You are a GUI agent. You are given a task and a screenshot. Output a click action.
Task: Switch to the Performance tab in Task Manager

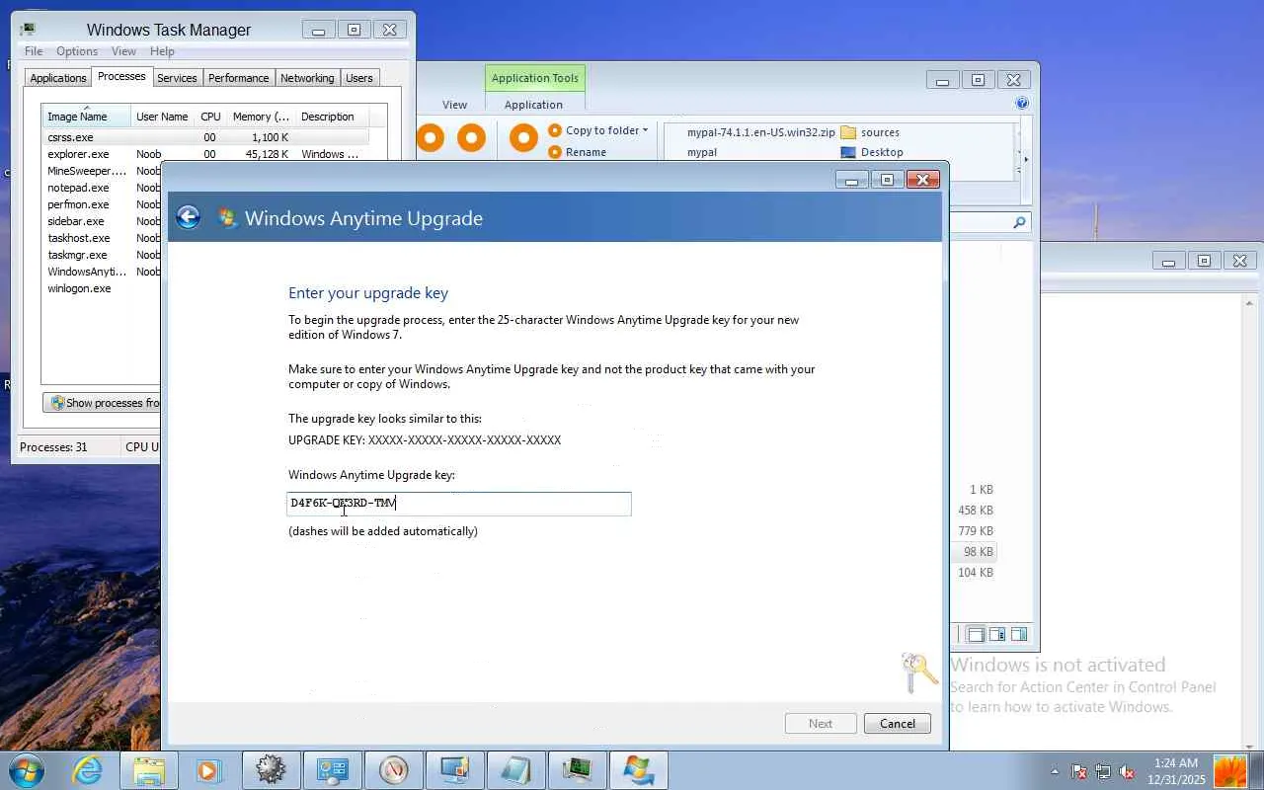(238, 78)
